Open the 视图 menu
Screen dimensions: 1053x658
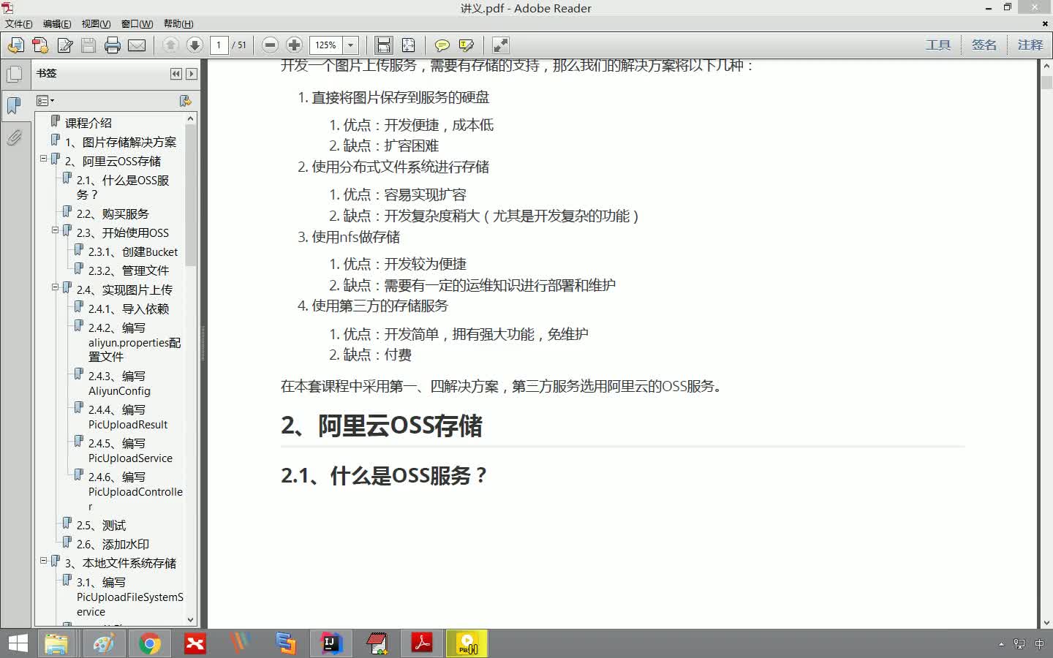coord(96,23)
